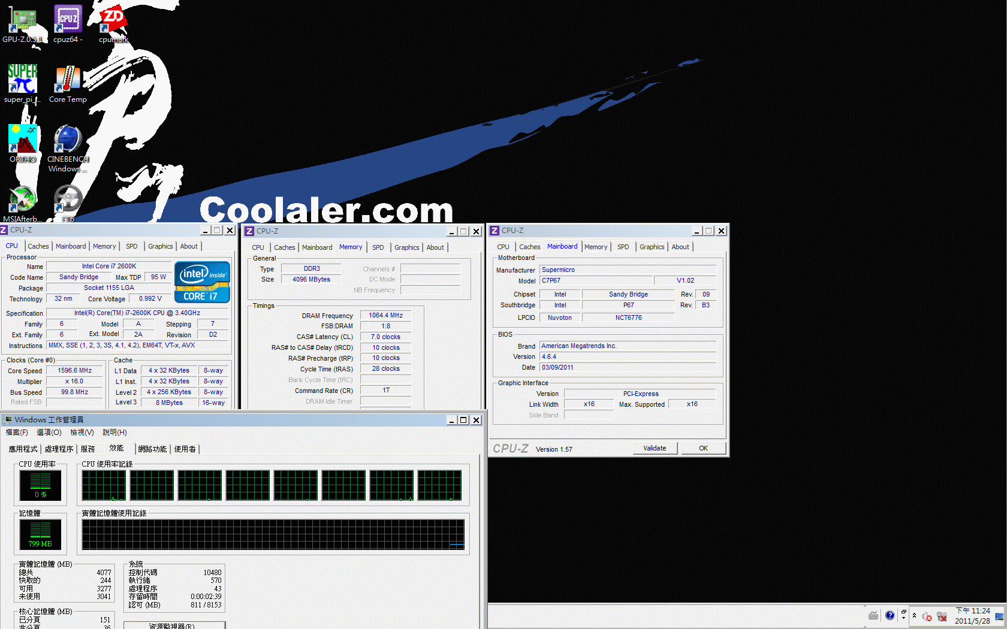Open the tray clock showing 11:24
The height and width of the screenshot is (629, 1007).
tap(972, 616)
